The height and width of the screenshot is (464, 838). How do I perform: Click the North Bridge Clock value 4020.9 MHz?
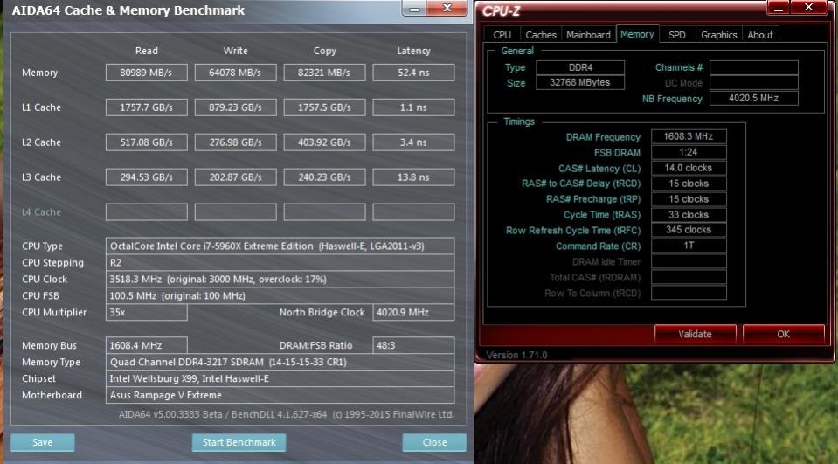pyautogui.click(x=413, y=312)
